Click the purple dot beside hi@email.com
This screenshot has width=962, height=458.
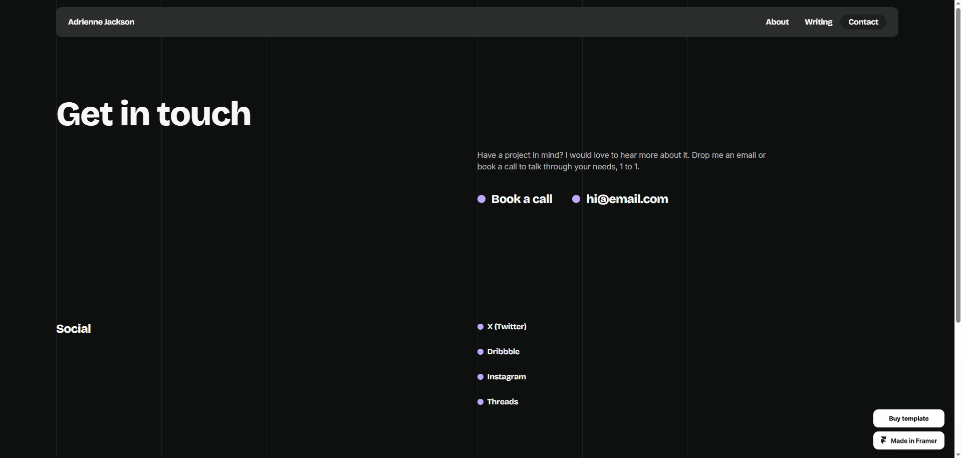[x=576, y=199]
